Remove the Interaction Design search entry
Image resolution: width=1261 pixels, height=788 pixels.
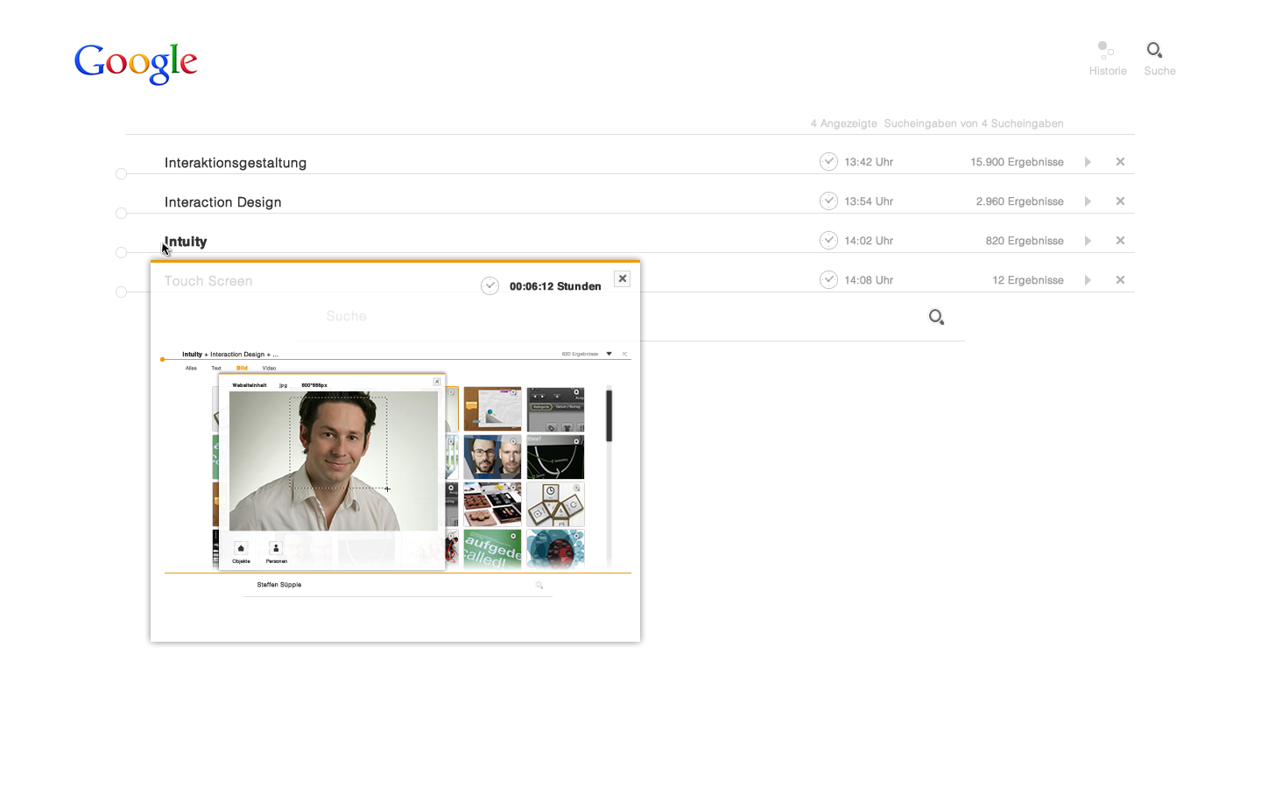[1120, 201]
